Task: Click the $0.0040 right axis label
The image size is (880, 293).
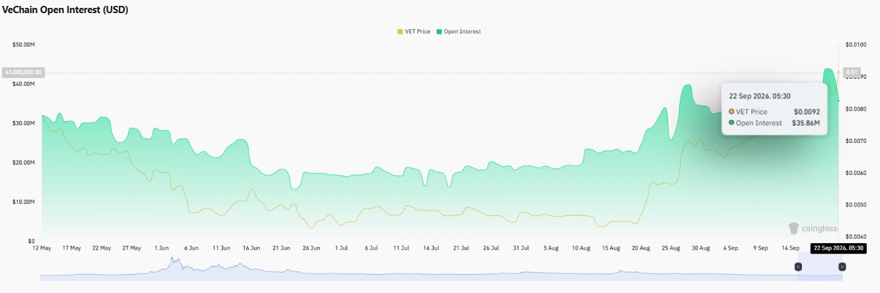Action: (x=857, y=237)
